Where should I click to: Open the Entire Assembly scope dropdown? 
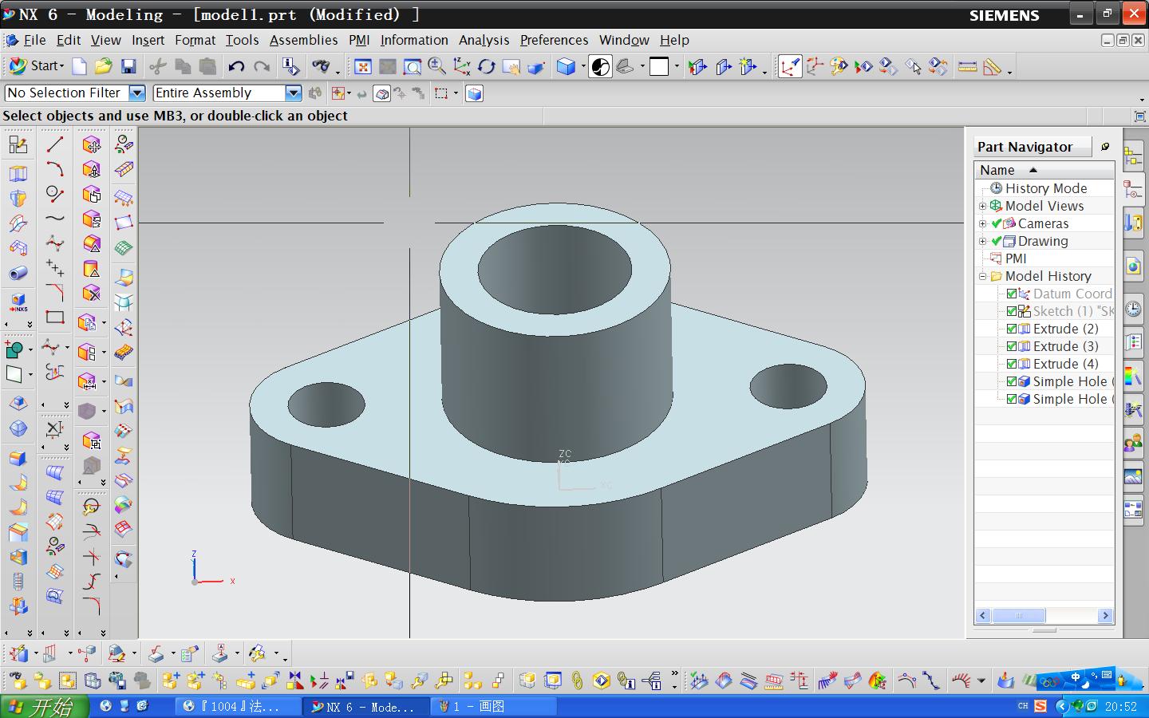click(x=293, y=93)
